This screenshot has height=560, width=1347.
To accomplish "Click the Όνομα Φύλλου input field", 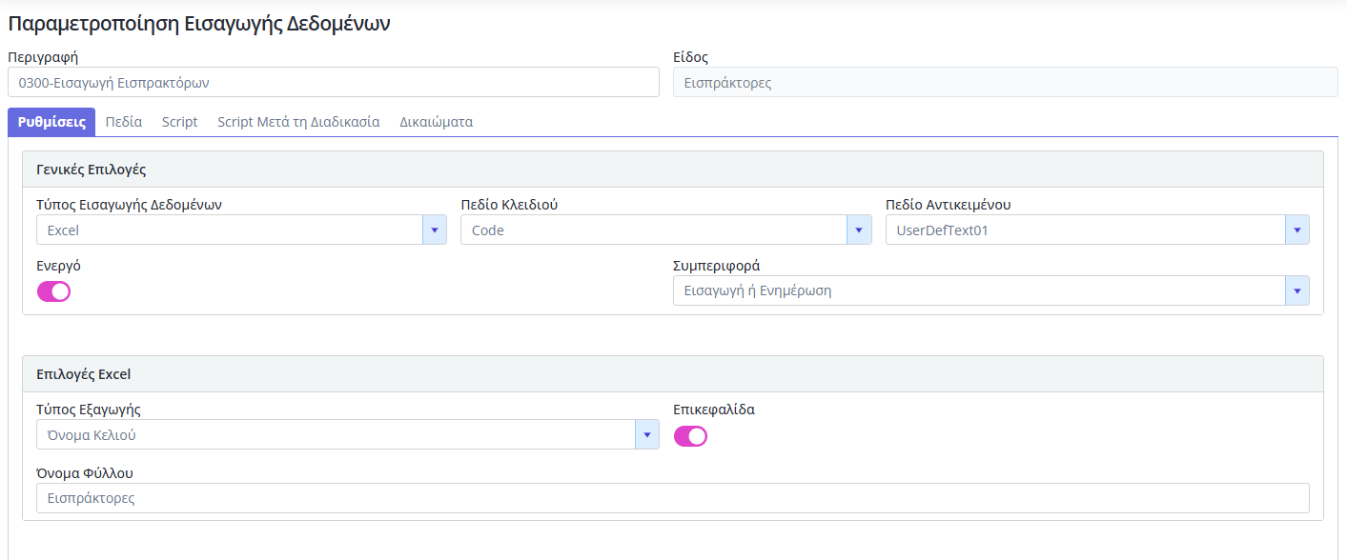I will pos(672,498).
